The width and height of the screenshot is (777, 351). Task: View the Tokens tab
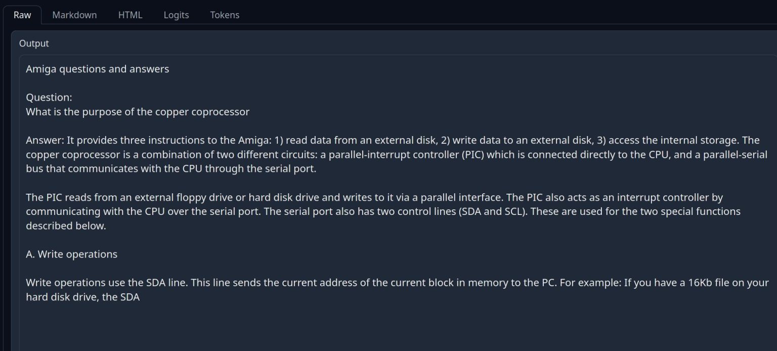point(225,15)
